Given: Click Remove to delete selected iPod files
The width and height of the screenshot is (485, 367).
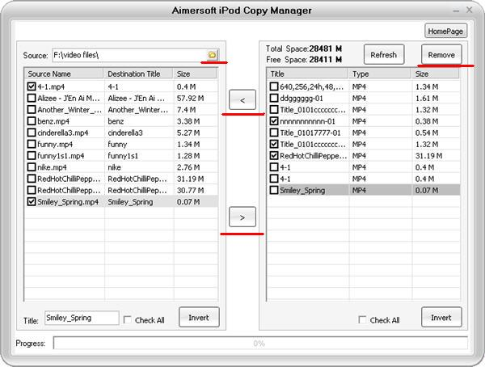Looking at the screenshot, I should point(441,55).
